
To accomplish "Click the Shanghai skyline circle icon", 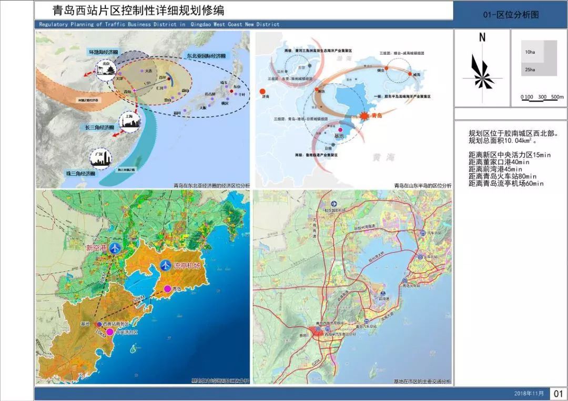I will click(129, 122).
